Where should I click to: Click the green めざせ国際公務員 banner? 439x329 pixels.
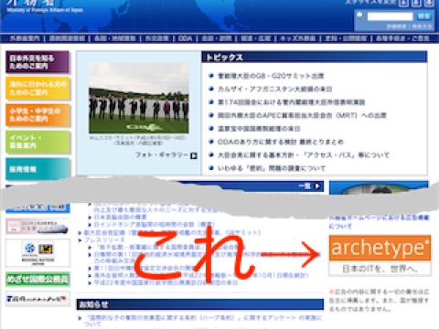point(37,280)
